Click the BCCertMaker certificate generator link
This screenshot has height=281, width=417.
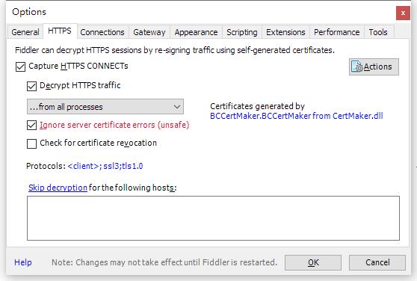point(296,116)
